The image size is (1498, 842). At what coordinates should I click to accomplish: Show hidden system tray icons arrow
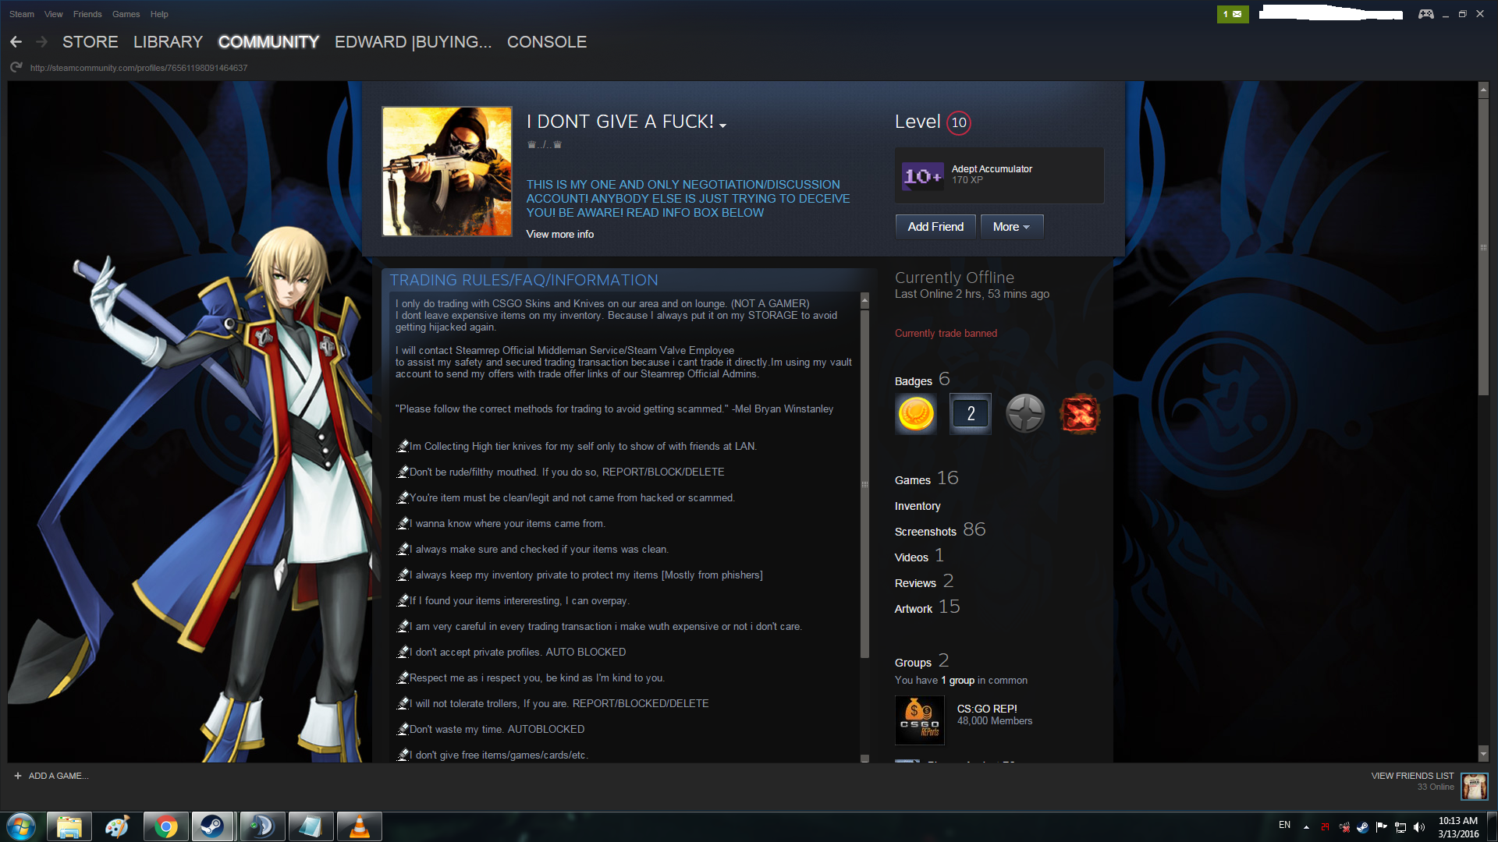coord(1306,826)
